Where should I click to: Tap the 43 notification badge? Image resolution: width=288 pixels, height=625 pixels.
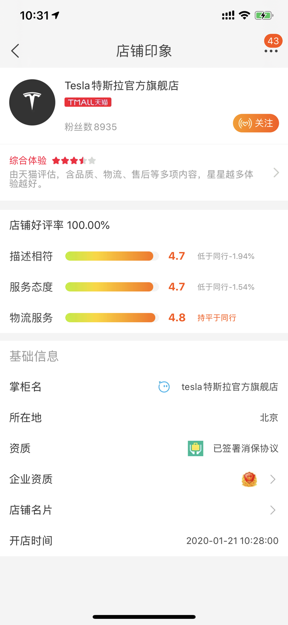pyautogui.click(x=273, y=41)
